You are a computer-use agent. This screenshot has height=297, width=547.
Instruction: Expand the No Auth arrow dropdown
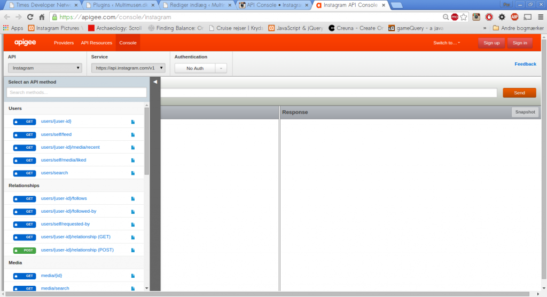tap(221, 68)
